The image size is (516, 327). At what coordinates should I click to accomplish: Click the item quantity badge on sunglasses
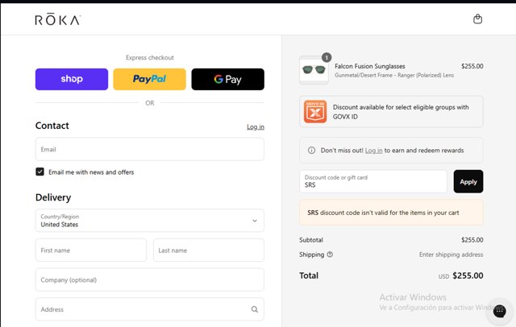click(326, 57)
